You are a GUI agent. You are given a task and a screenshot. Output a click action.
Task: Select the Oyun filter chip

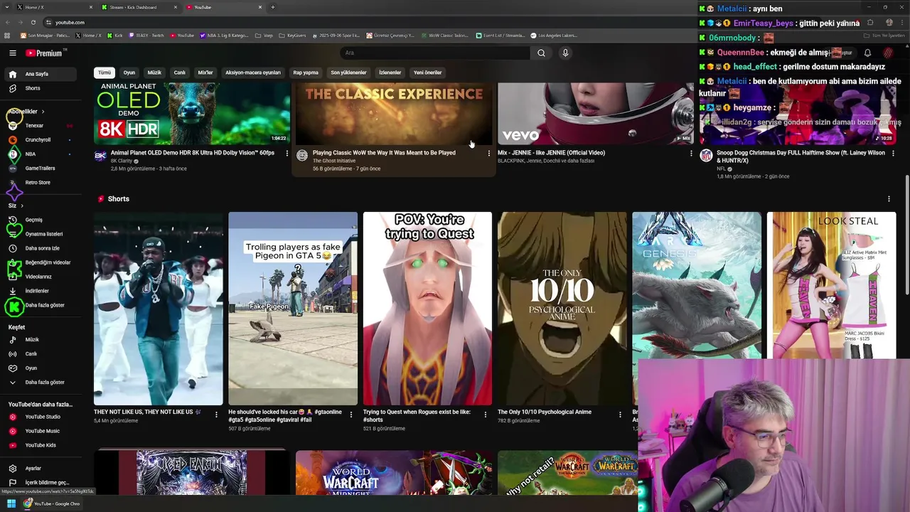pos(129,73)
